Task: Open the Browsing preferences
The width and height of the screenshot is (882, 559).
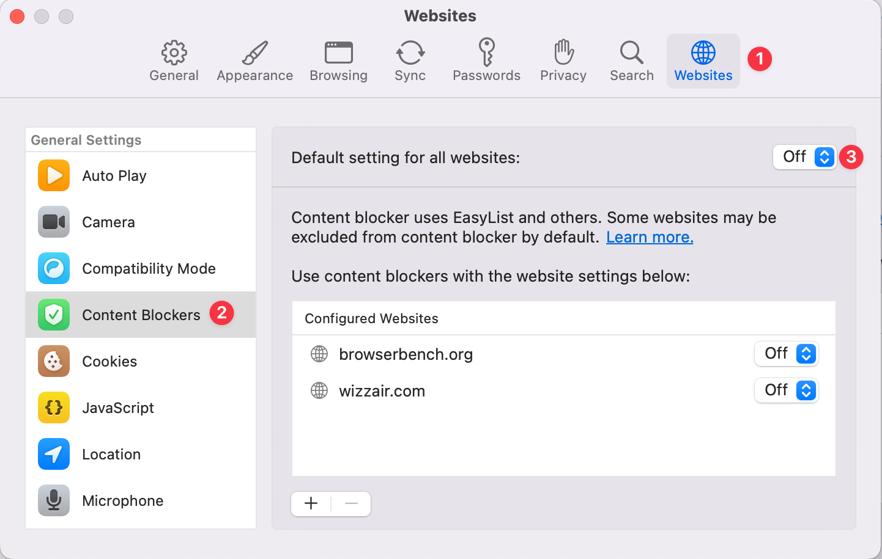Action: click(x=338, y=60)
